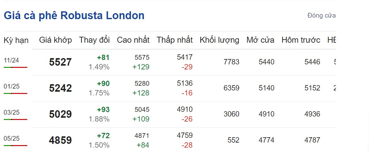Click the Mở cửa column header

click(x=260, y=40)
